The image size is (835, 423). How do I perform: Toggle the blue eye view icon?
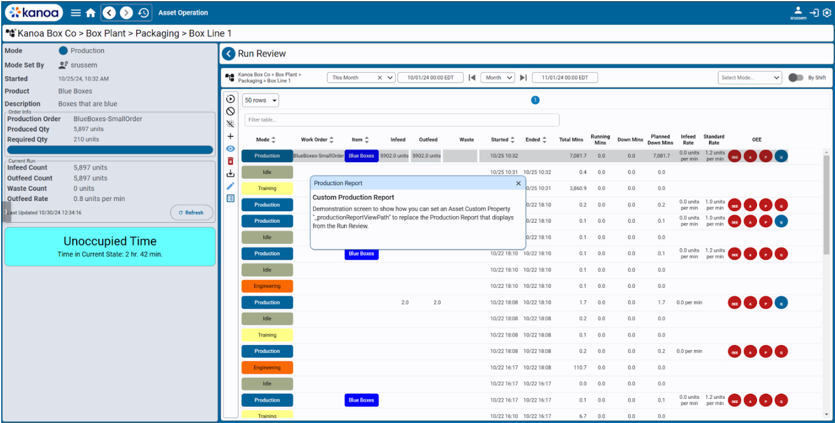(x=230, y=148)
